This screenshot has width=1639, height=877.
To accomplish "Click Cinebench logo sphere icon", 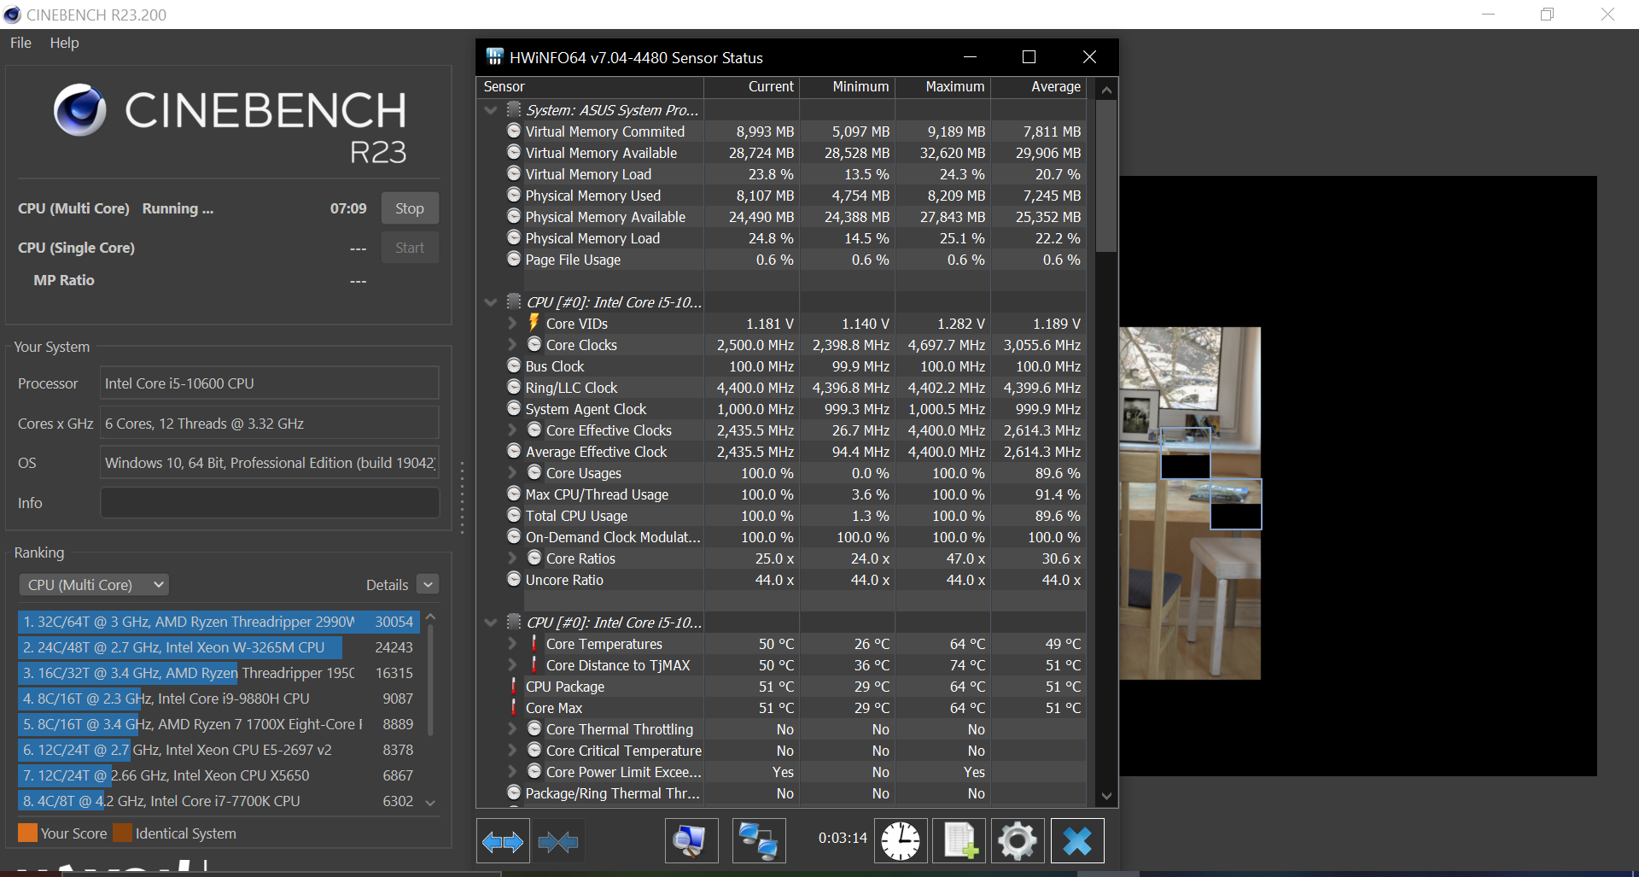I will coord(80,110).
